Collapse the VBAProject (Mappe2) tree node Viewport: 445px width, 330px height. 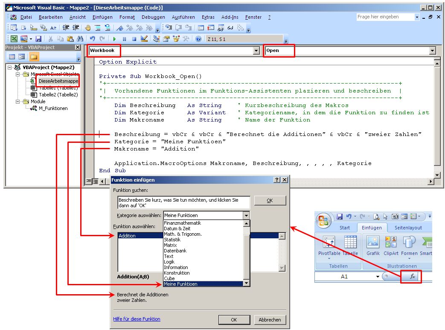(x=10, y=67)
